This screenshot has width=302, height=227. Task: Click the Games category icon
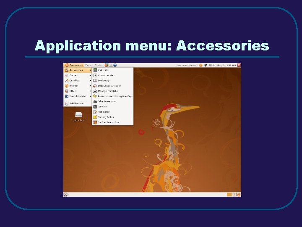(x=67, y=75)
